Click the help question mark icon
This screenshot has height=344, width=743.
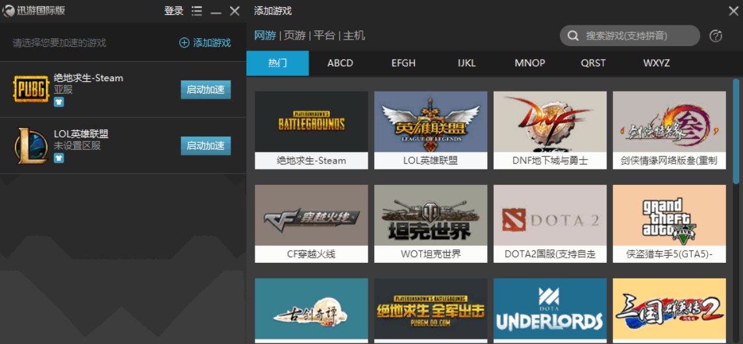point(716,36)
